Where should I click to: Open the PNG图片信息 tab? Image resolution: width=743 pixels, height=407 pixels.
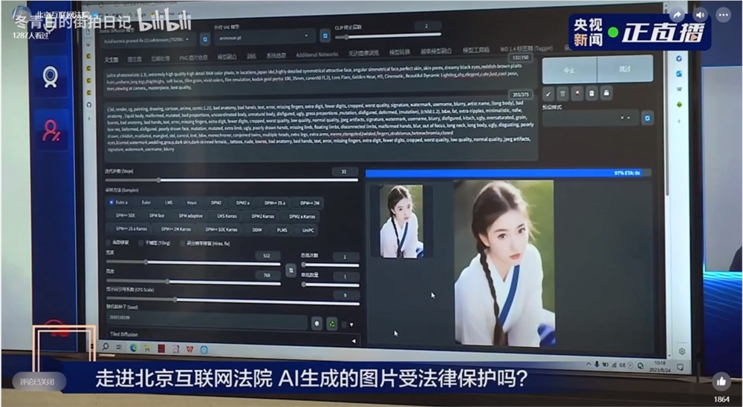[192, 57]
